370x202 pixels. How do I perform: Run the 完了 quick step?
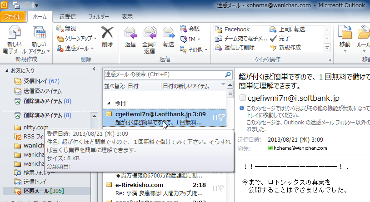[280, 39]
